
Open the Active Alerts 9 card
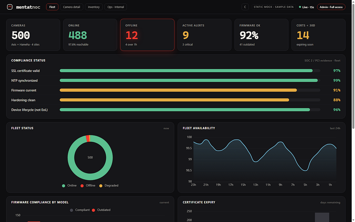click(x=204, y=35)
